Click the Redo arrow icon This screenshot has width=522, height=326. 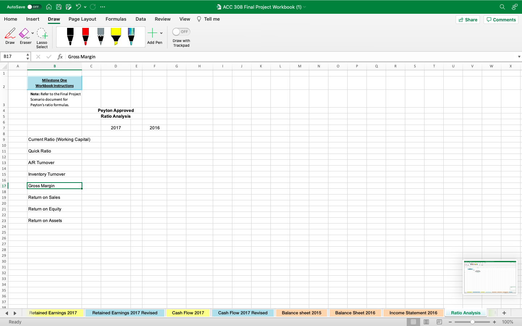click(x=93, y=7)
